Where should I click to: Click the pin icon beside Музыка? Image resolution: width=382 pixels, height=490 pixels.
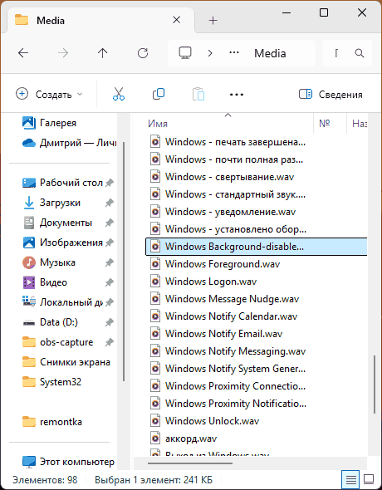[109, 262]
